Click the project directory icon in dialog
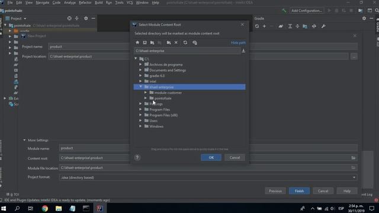 click(x=152, y=43)
